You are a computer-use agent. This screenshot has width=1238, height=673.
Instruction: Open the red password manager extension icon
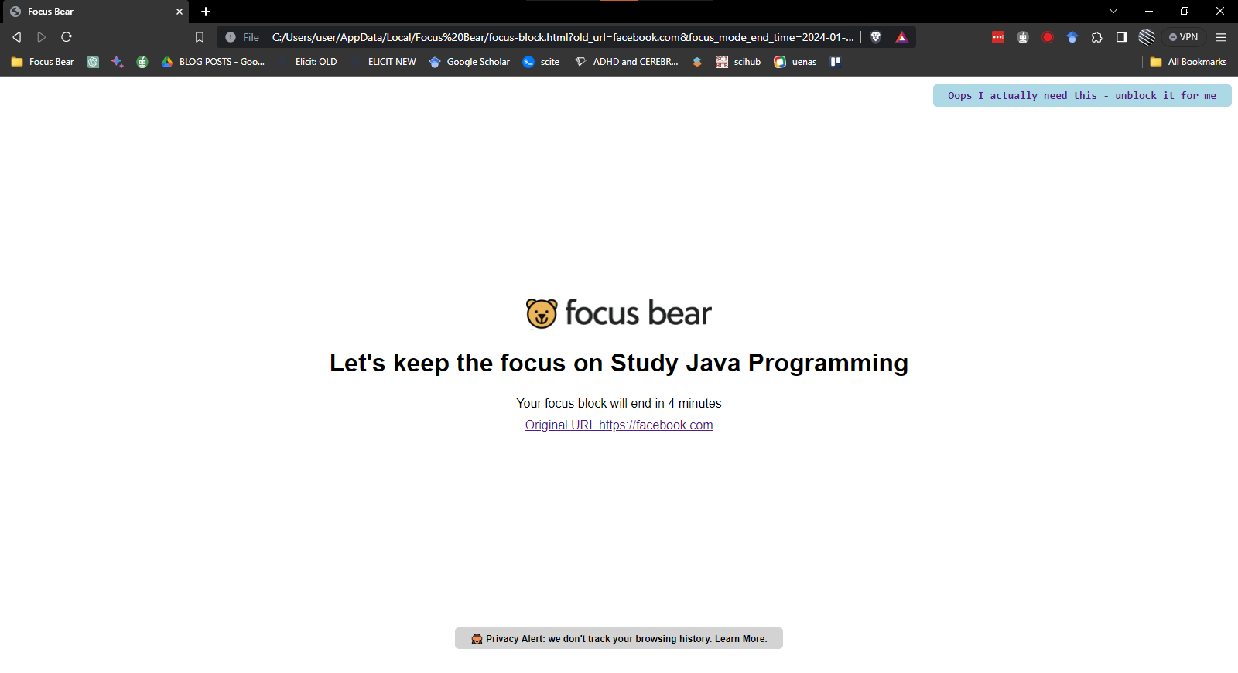click(998, 37)
